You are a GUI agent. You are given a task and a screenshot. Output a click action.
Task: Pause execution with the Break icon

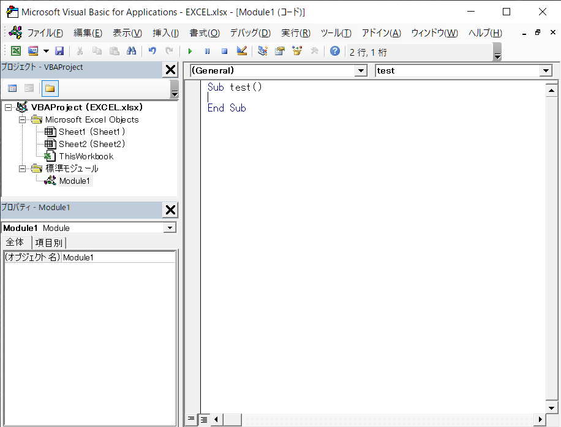207,51
